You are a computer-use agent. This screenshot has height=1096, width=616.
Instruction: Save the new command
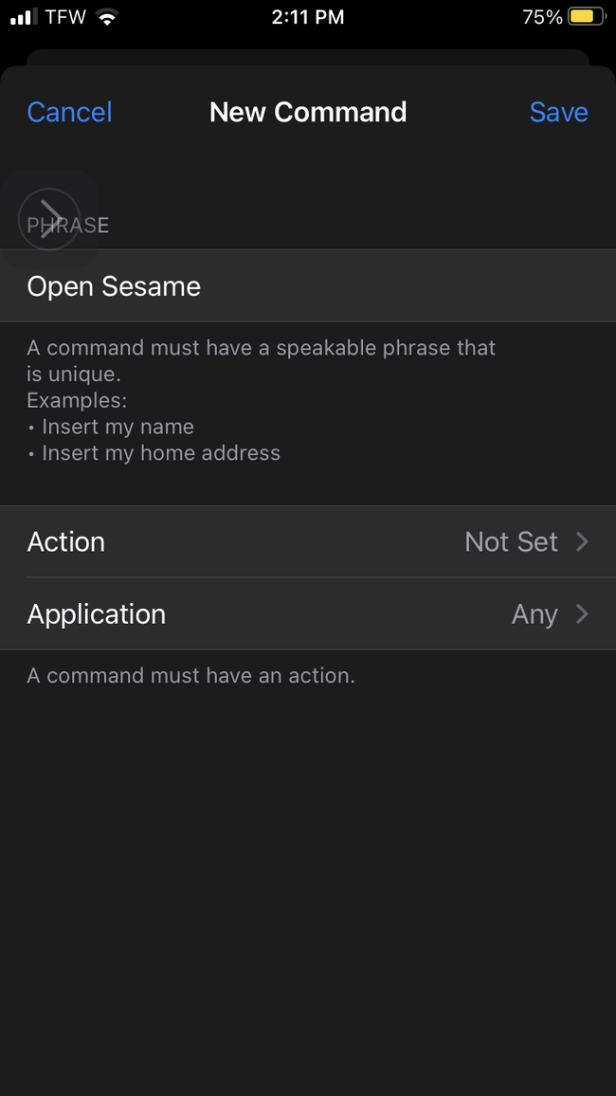[x=558, y=112]
